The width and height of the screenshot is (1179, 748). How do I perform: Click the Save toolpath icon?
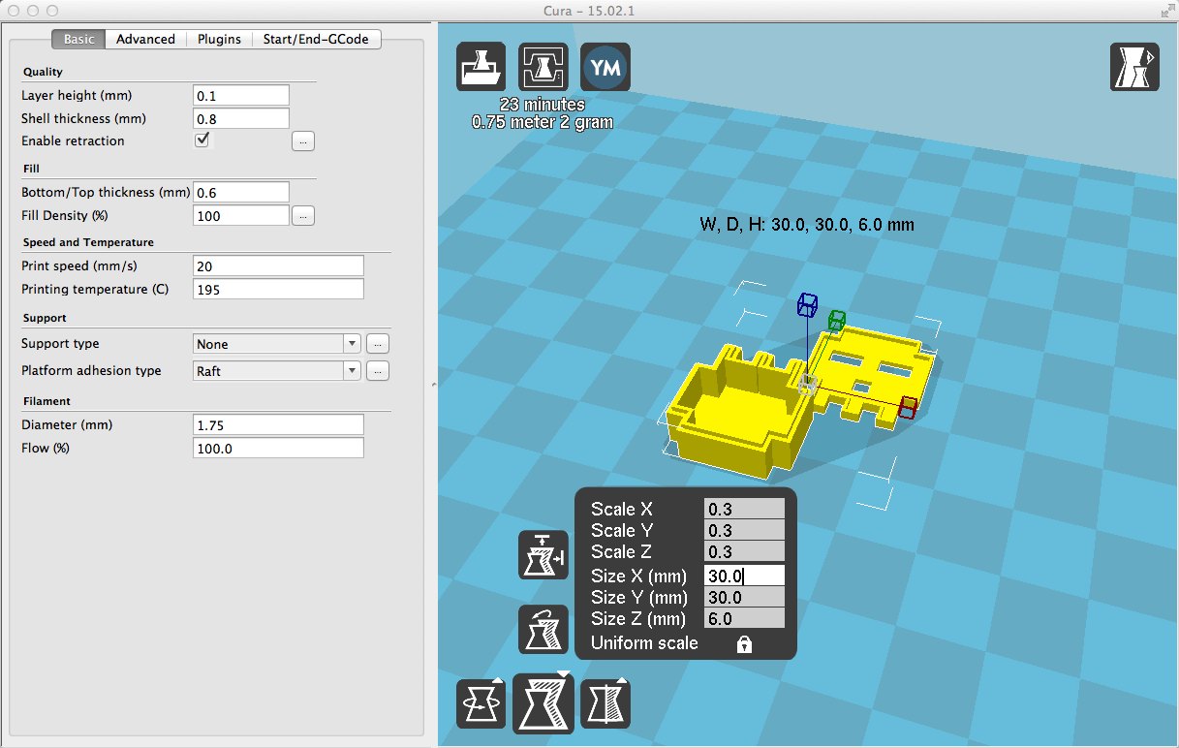click(x=543, y=68)
